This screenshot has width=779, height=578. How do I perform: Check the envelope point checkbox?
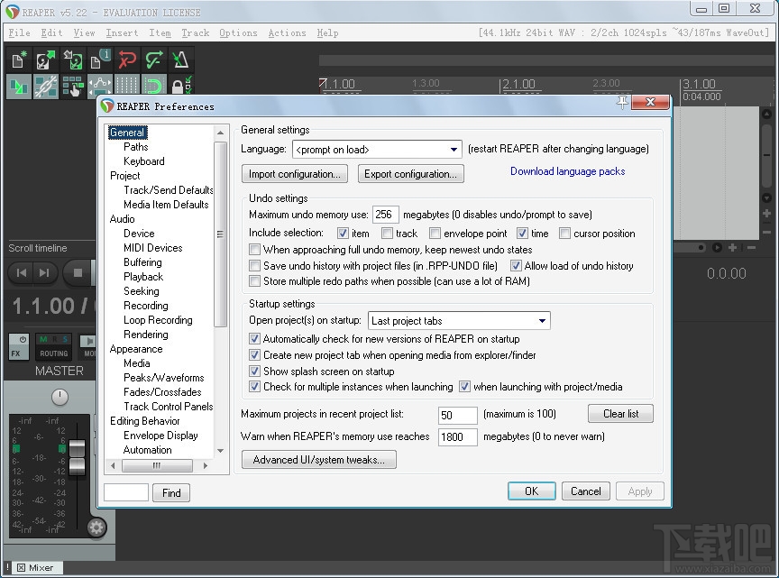click(x=435, y=233)
